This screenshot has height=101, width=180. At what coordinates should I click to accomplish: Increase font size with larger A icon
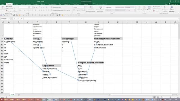point(34,7)
